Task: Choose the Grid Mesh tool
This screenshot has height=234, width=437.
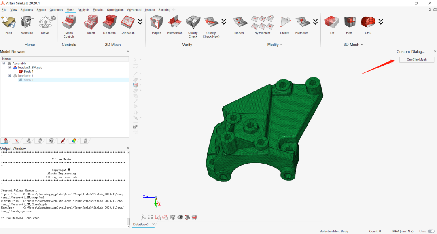Action: pos(127,25)
